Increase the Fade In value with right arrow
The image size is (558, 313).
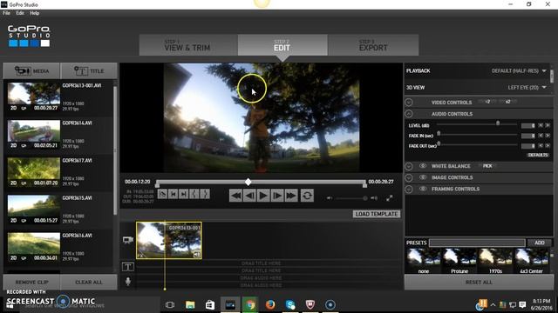pyautogui.click(x=548, y=136)
